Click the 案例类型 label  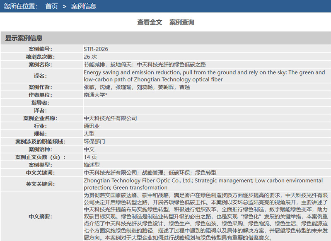click(40, 165)
